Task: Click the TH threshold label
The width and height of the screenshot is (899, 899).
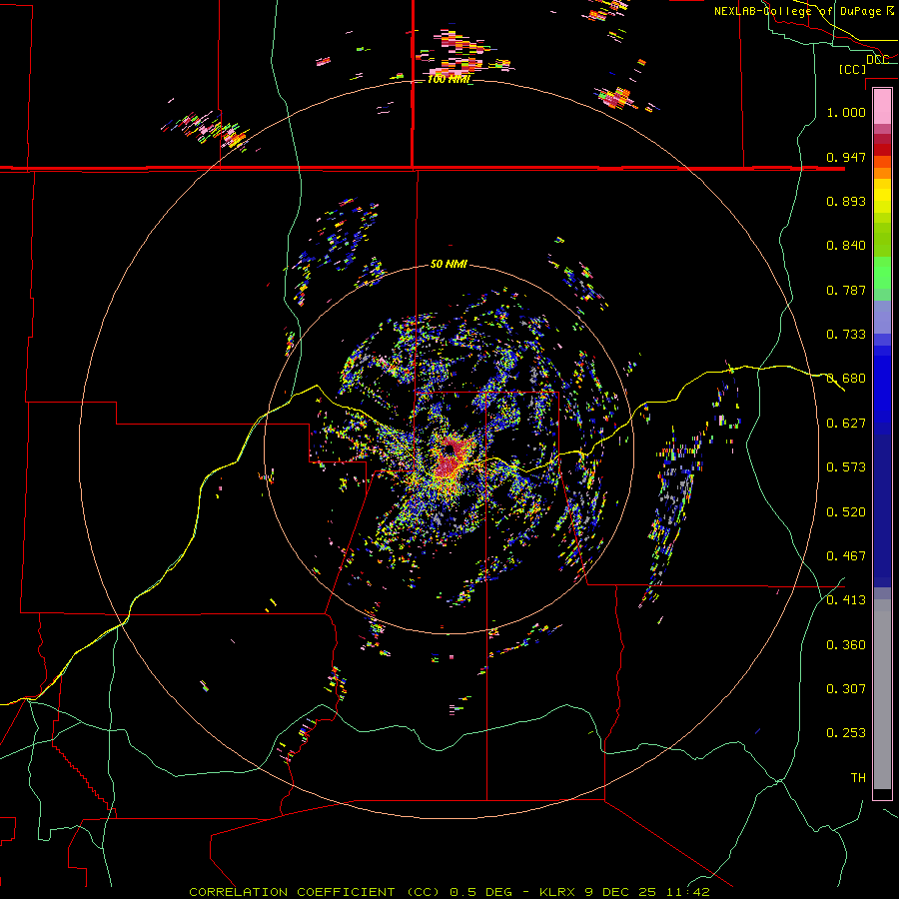Action: pyautogui.click(x=858, y=778)
